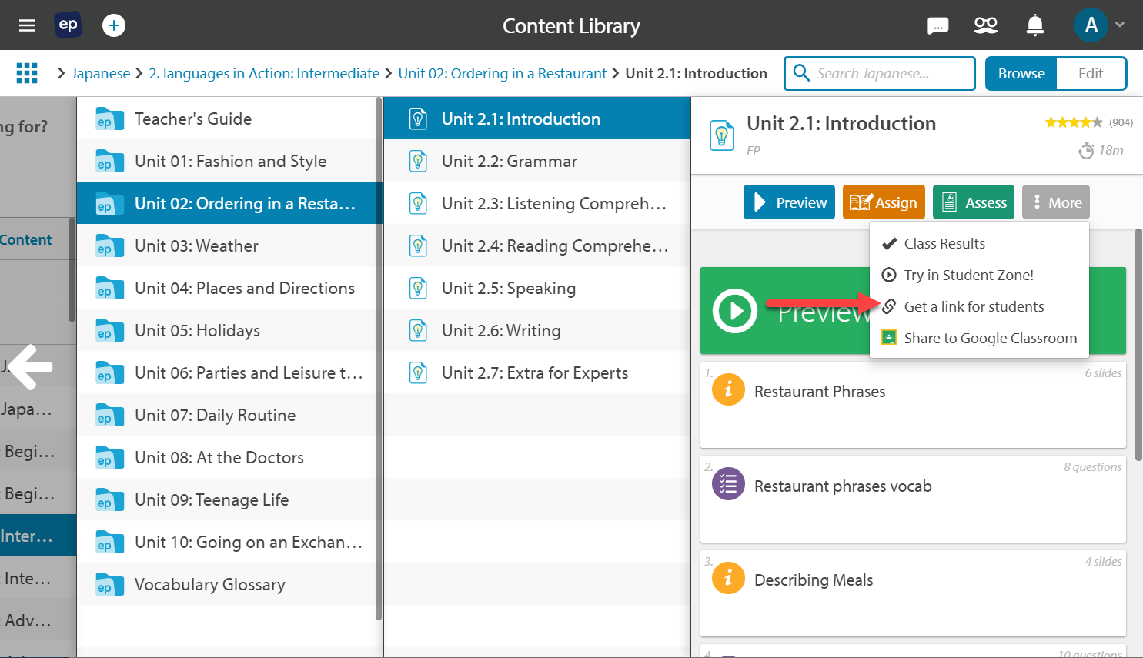The height and width of the screenshot is (658, 1143).
Task: Open the messages chat icon
Action: pyautogui.click(x=938, y=25)
